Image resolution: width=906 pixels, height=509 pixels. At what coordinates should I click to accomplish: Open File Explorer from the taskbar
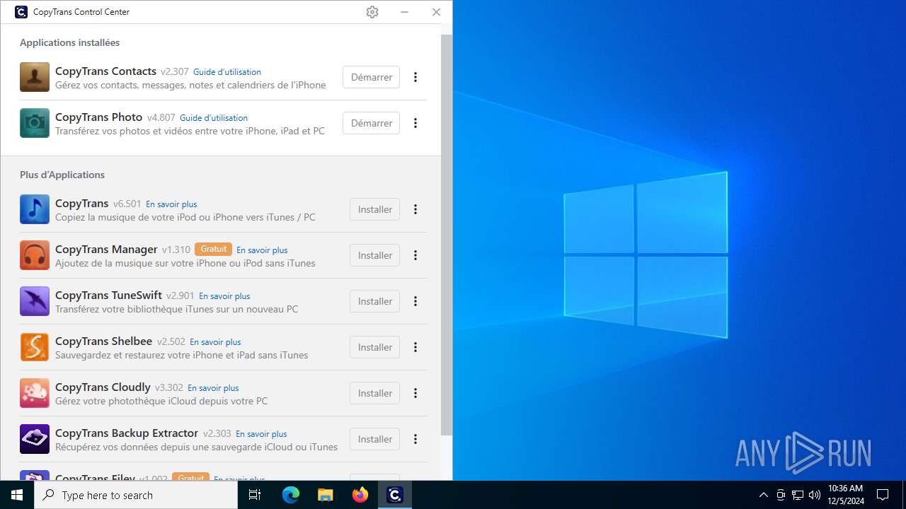click(x=325, y=495)
